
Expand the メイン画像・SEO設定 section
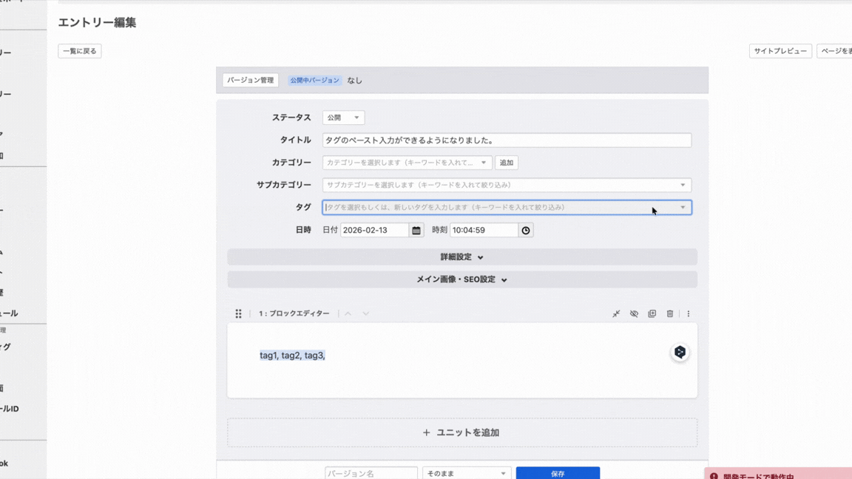462,280
